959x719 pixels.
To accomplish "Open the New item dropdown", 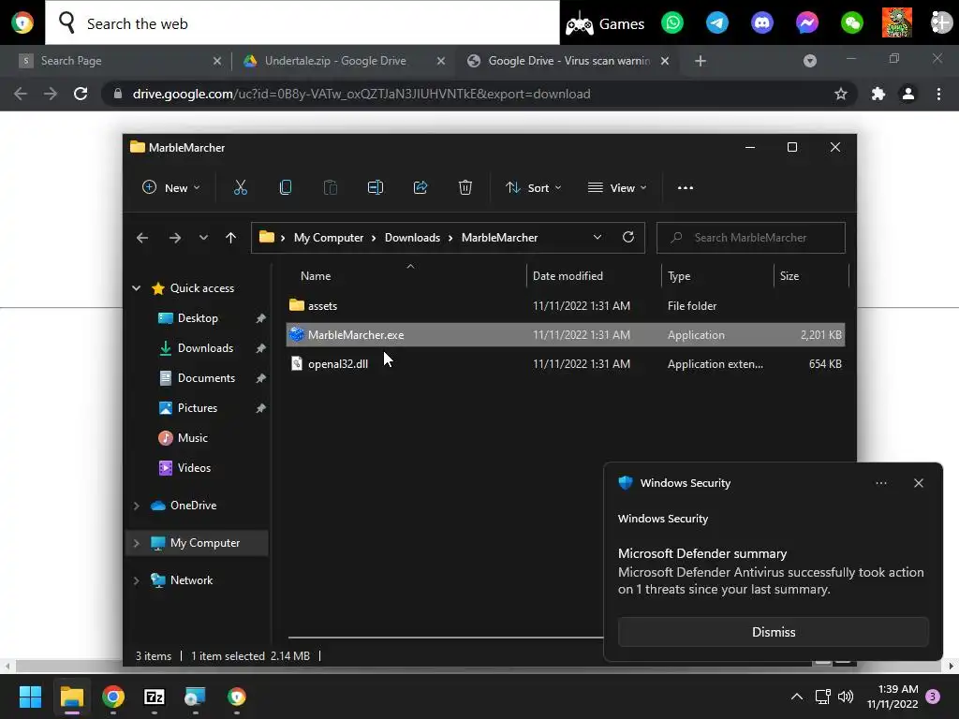I will pyautogui.click(x=170, y=187).
